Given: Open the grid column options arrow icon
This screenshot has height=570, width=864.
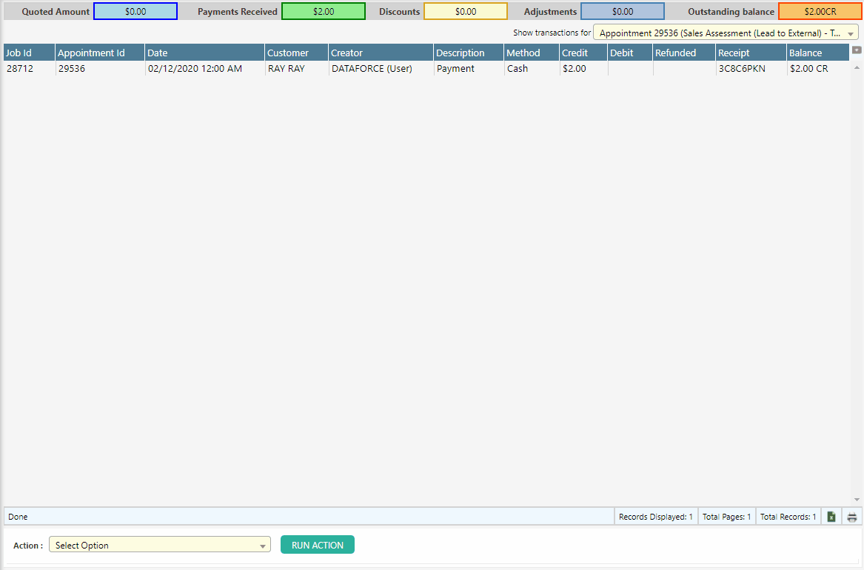Looking at the screenshot, I should (857, 50).
